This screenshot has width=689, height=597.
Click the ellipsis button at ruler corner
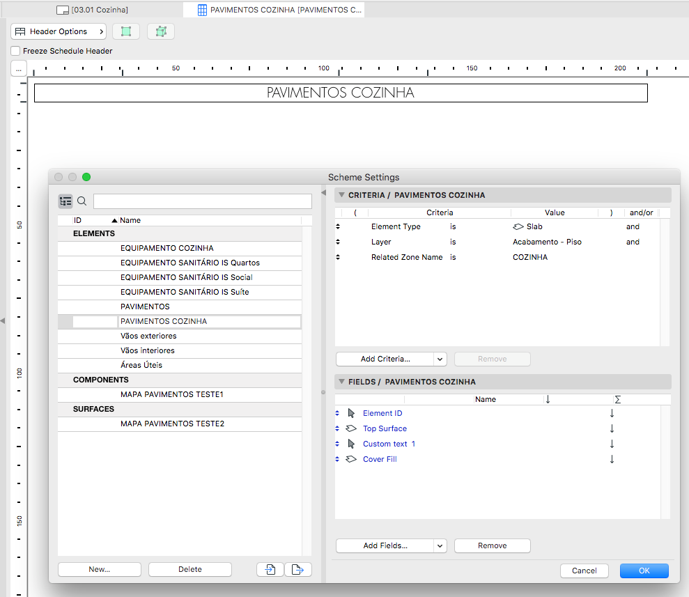(x=19, y=69)
